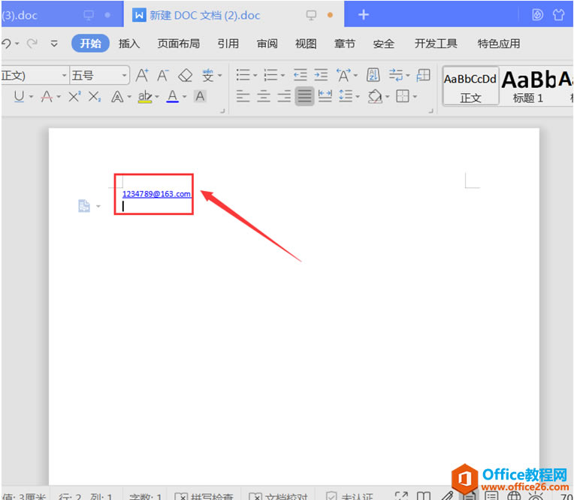The width and height of the screenshot is (574, 500).
Task: Click the paragraph shading bucket icon
Action: coord(375,97)
